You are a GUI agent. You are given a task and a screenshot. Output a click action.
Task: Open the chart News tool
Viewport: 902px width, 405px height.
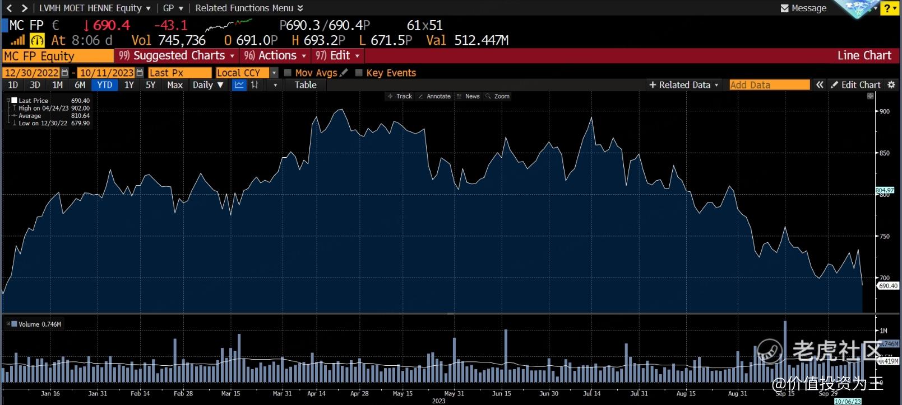468,96
